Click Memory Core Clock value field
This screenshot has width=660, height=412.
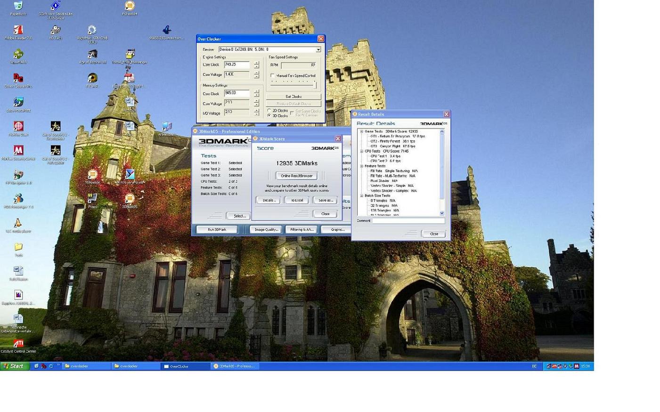pyautogui.click(x=237, y=93)
